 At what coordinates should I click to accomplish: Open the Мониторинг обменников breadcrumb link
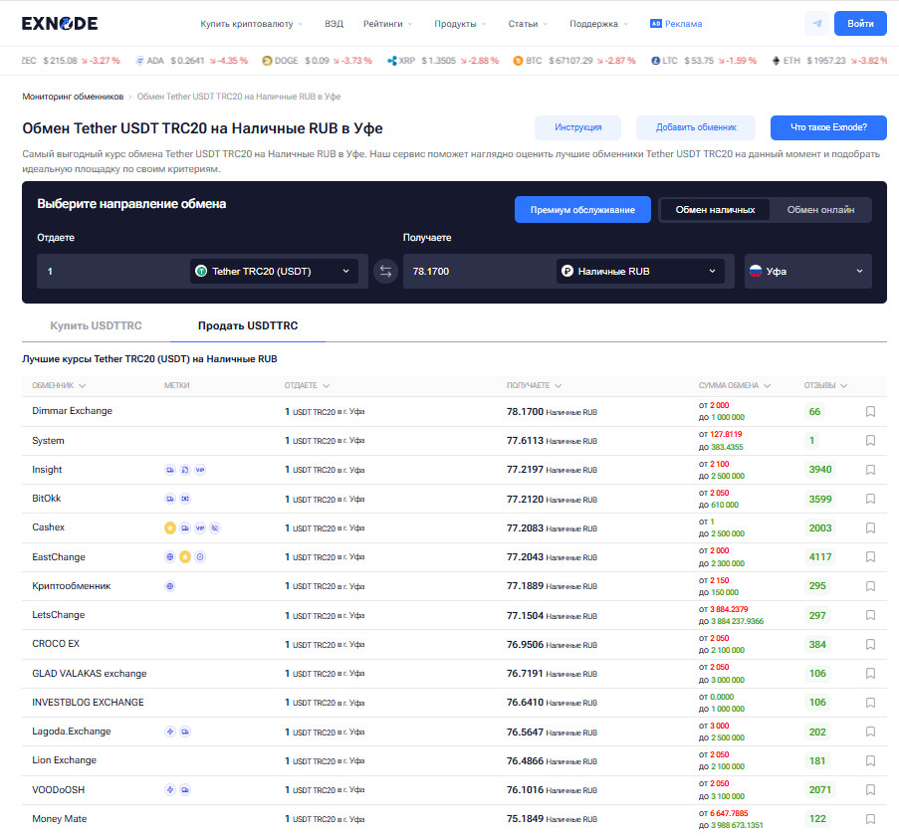tap(73, 97)
